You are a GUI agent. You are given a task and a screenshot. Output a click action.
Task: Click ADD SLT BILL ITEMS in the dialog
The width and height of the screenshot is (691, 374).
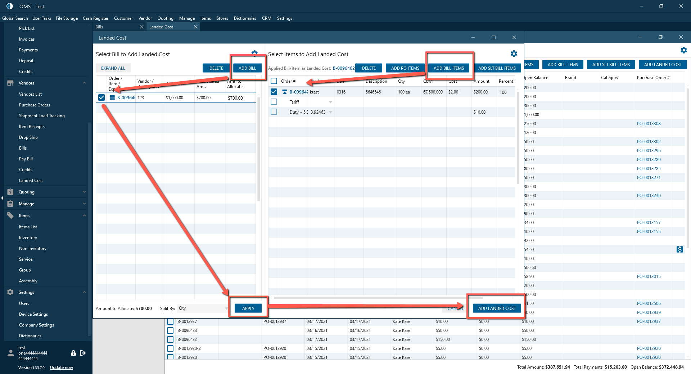pyautogui.click(x=497, y=68)
